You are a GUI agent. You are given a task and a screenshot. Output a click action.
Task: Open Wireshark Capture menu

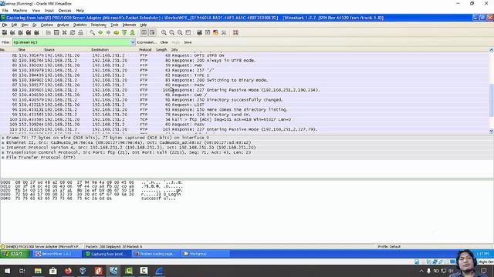tap(46, 25)
